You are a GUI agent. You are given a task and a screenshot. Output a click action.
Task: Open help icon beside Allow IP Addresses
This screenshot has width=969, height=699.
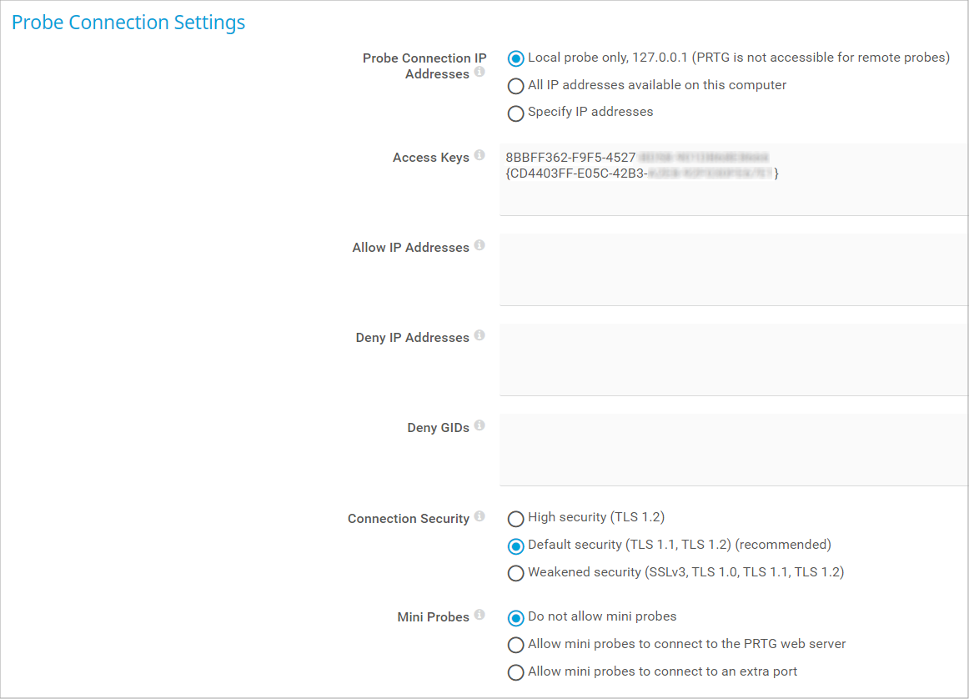479,246
